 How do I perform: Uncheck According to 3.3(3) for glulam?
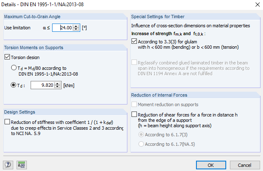pos(134,41)
